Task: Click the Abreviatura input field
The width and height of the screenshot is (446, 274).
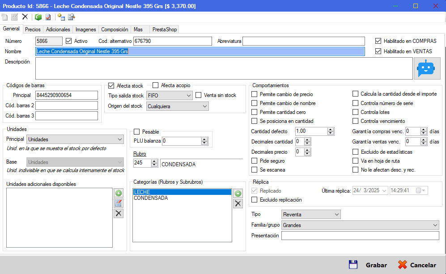Action: pos(304,41)
